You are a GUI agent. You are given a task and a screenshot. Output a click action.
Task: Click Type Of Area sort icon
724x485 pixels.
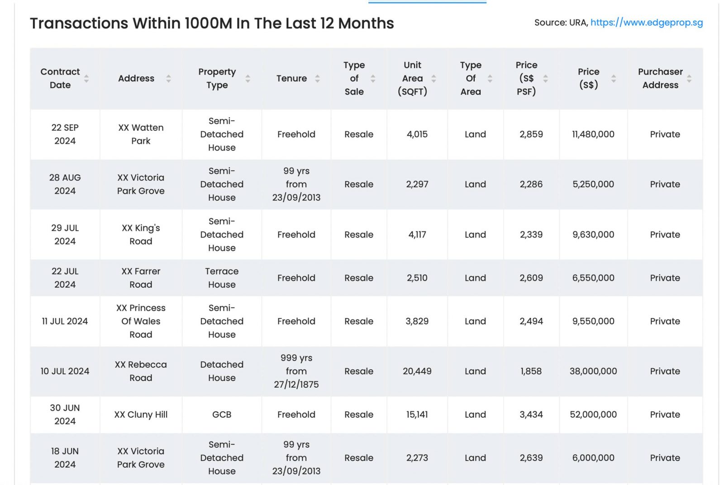[x=490, y=78]
